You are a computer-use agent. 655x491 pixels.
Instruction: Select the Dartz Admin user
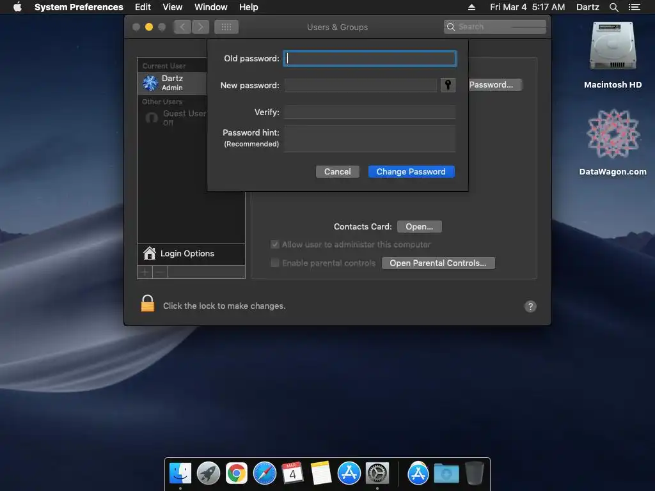pyautogui.click(x=172, y=82)
